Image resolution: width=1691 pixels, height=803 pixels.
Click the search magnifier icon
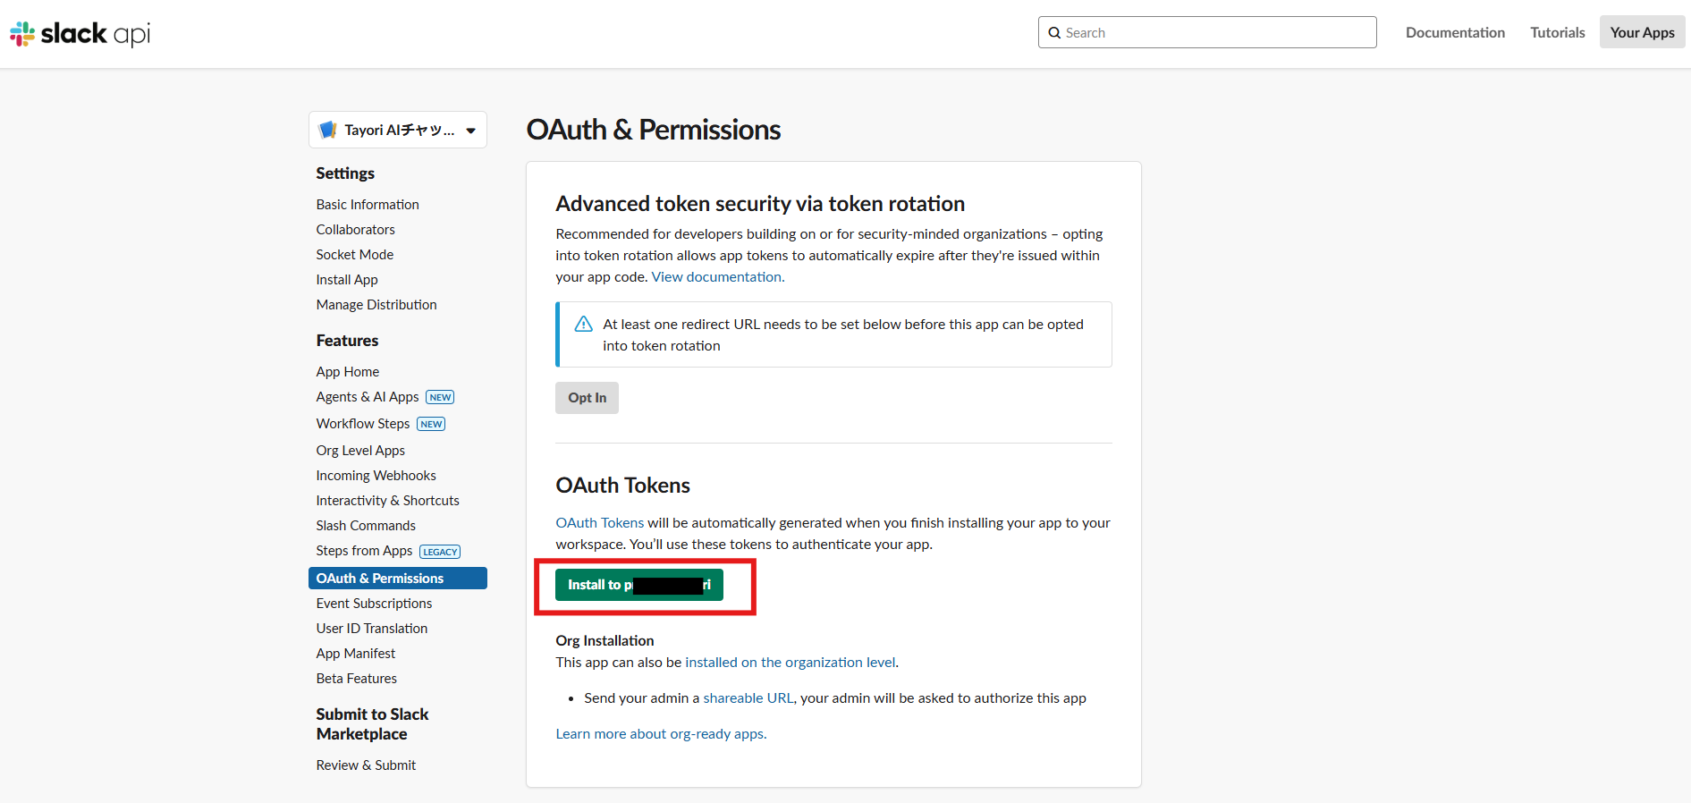[1054, 33]
